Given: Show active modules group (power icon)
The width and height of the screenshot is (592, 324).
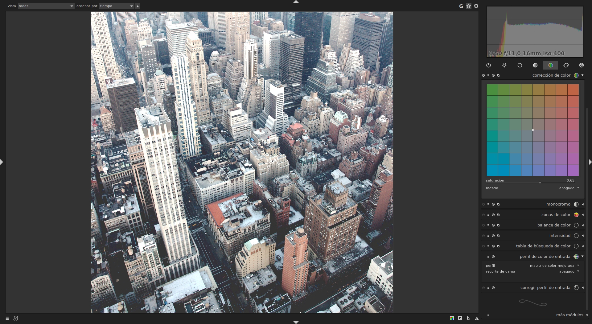Looking at the screenshot, I should [x=488, y=65].
